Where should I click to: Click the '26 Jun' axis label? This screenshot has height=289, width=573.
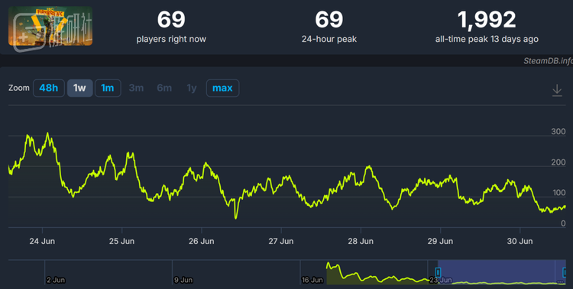point(202,241)
